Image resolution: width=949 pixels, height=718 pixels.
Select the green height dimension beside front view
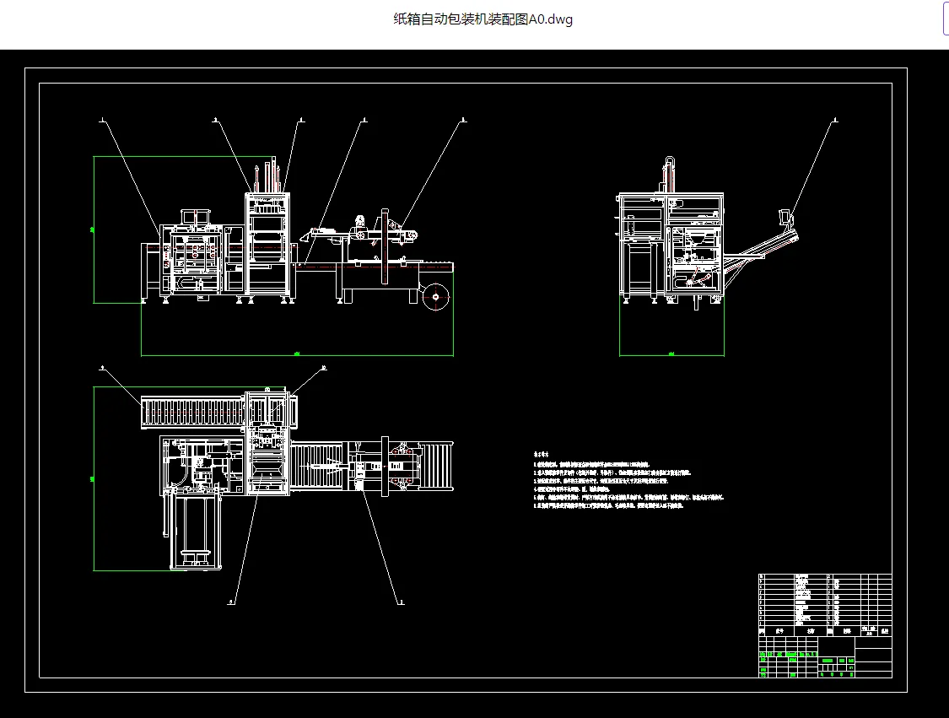(93, 230)
